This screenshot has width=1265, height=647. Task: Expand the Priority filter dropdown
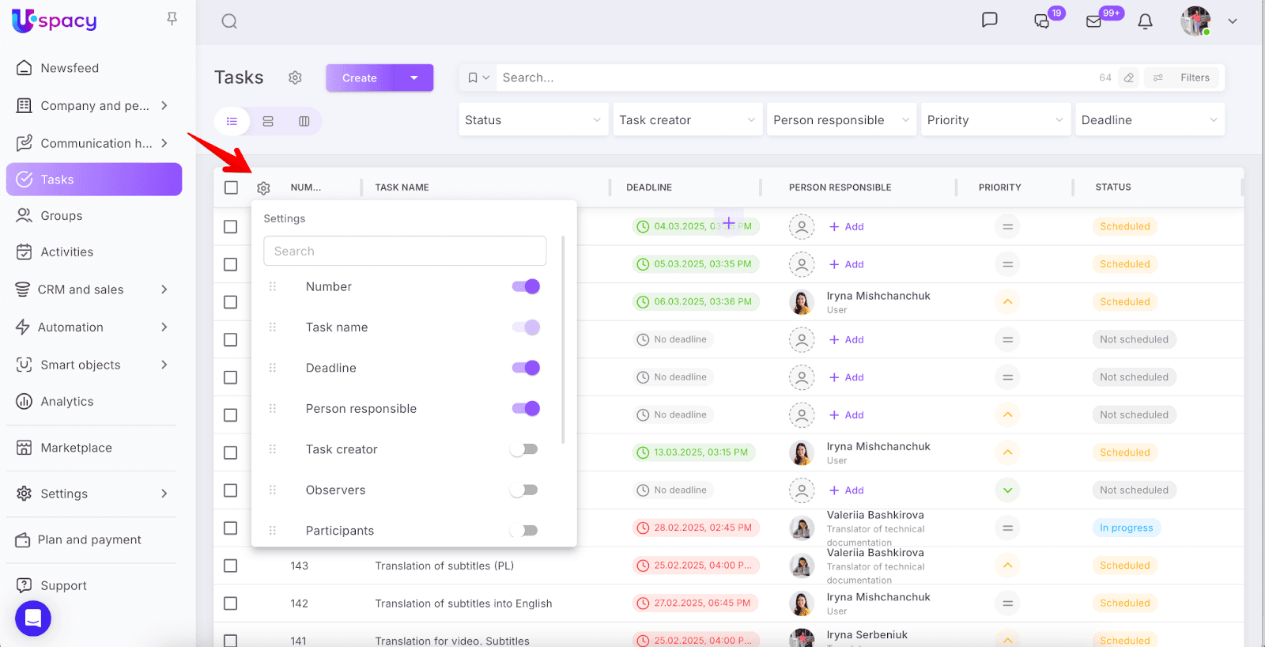995,120
